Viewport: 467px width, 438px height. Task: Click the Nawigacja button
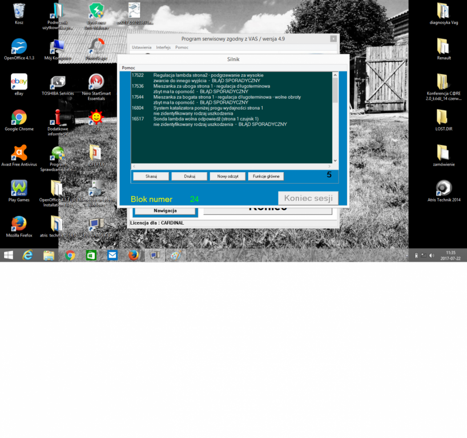pyautogui.click(x=165, y=210)
